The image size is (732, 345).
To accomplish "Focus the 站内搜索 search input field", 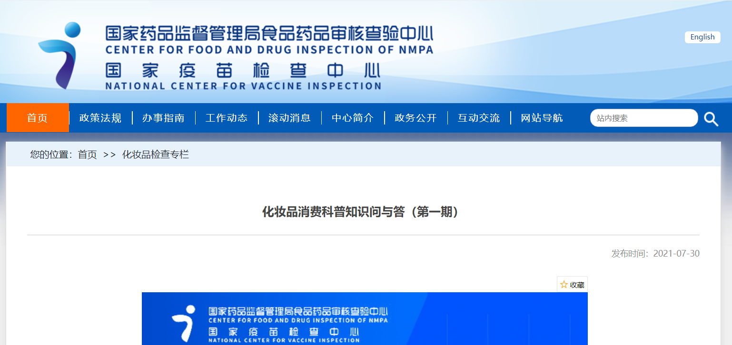I will point(643,118).
